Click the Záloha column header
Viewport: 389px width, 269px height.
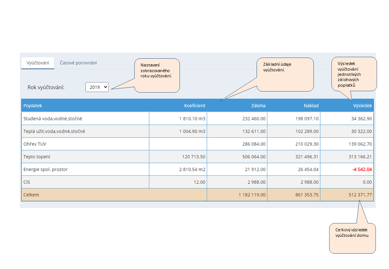pyautogui.click(x=258, y=106)
